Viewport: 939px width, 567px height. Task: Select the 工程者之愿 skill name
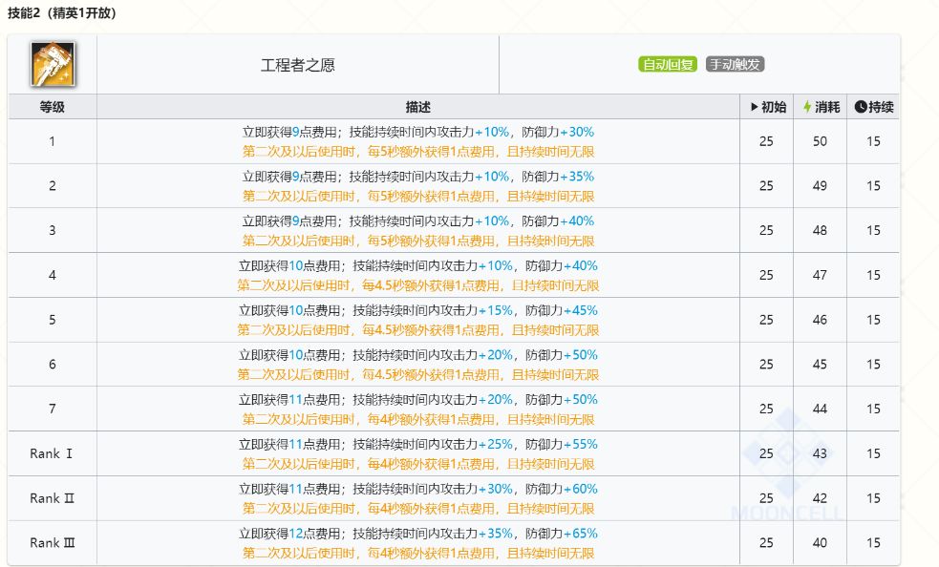coord(298,65)
